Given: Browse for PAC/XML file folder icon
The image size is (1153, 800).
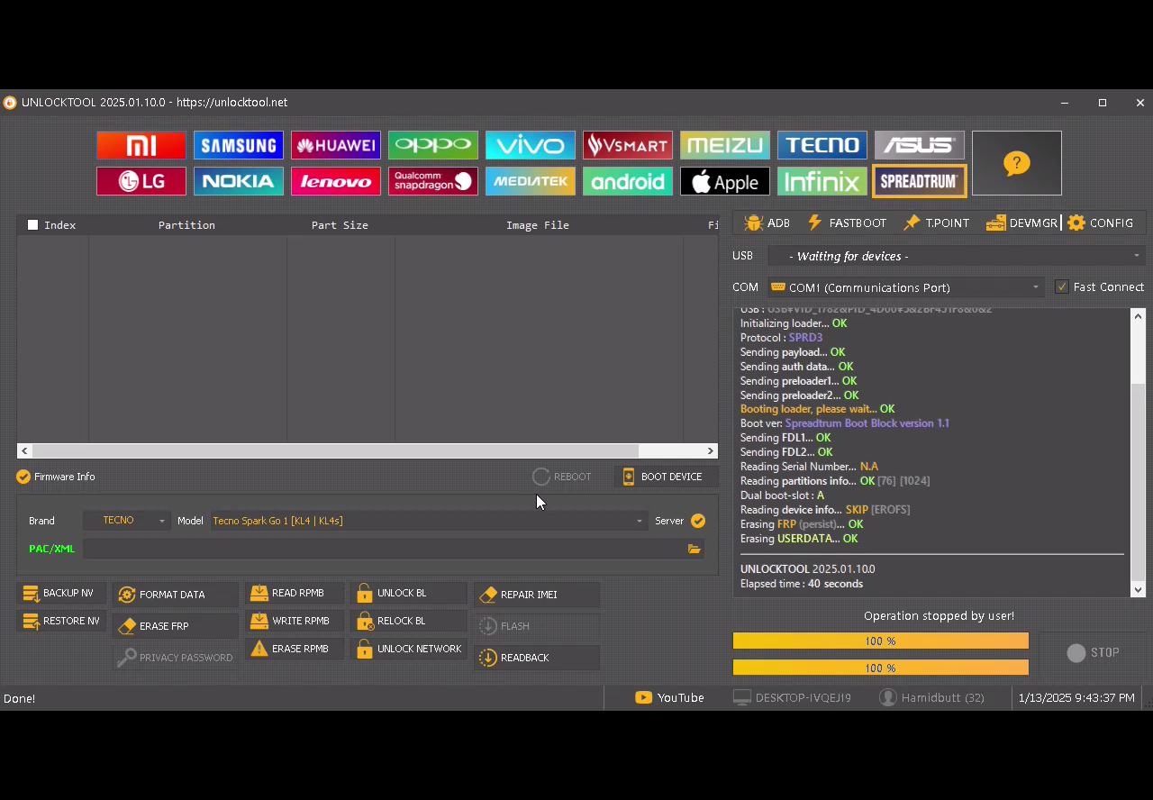Looking at the screenshot, I should [694, 549].
